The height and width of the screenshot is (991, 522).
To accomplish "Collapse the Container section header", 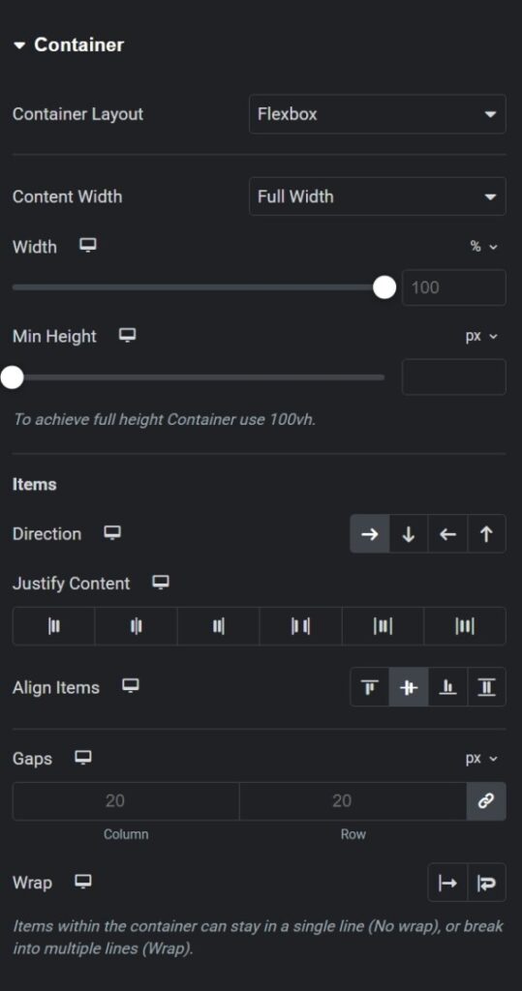I will point(68,45).
